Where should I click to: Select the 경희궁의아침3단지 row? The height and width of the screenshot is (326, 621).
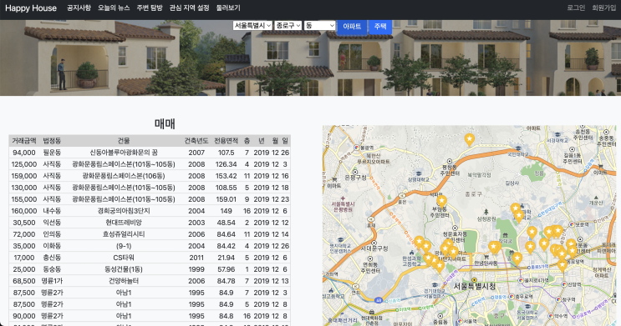[150, 211]
